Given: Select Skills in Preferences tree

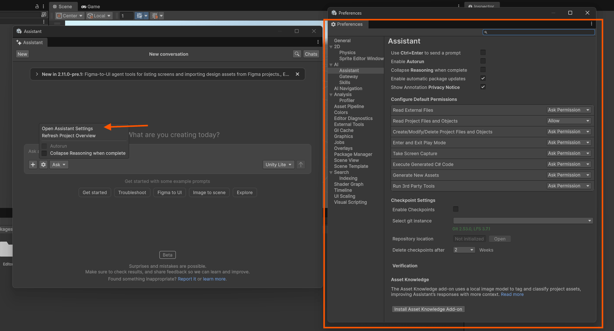Looking at the screenshot, I should coord(345,83).
